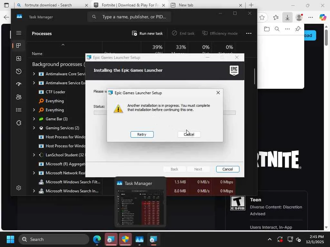Add this page to favorites star icon
This screenshot has height=247, width=330.
tap(262, 17)
